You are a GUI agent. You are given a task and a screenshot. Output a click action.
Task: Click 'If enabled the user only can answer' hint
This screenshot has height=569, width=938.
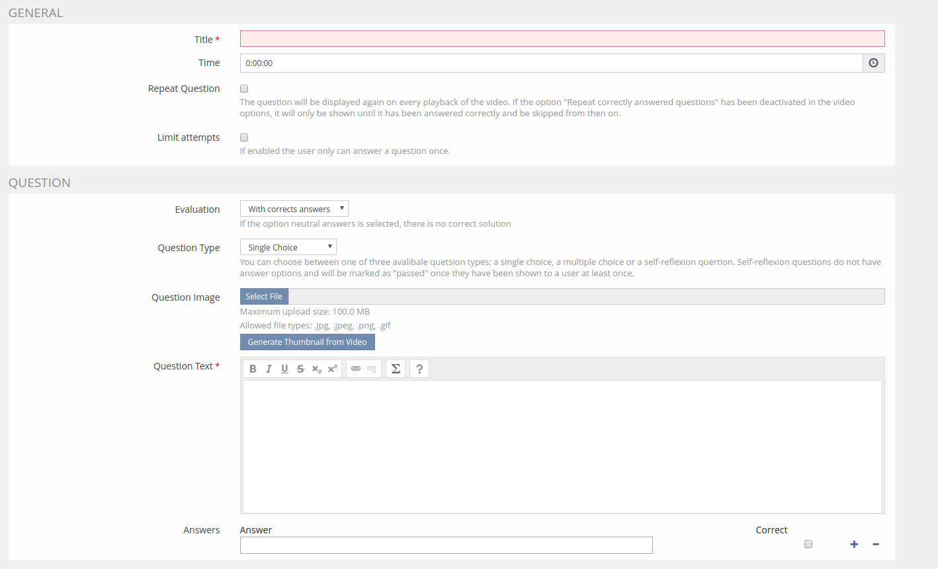(x=345, y=151)
